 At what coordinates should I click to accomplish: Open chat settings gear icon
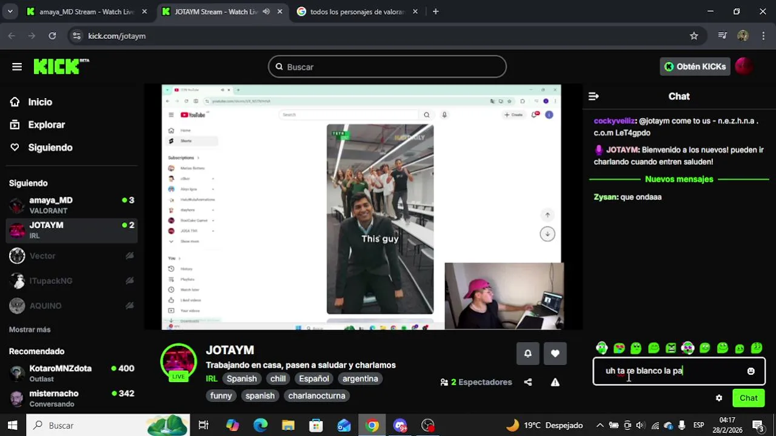719,398
